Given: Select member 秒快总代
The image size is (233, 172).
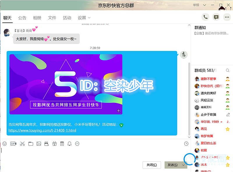Looking at the screenshot, I should [x=212, y=86].
